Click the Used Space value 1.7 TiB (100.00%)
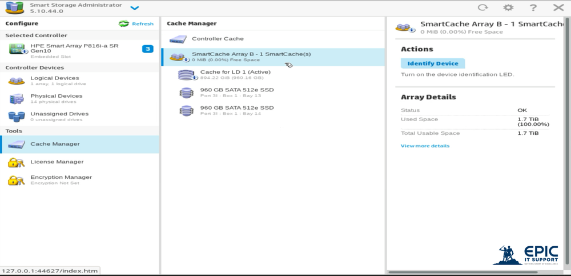The height and width of the screenshot is (276, 571). [533, 122]
